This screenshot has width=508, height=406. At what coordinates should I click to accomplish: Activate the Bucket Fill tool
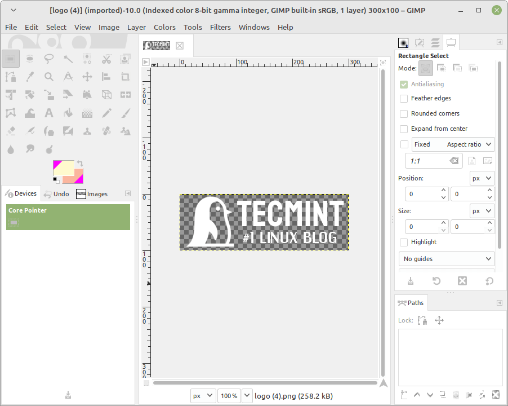point(68,113)
